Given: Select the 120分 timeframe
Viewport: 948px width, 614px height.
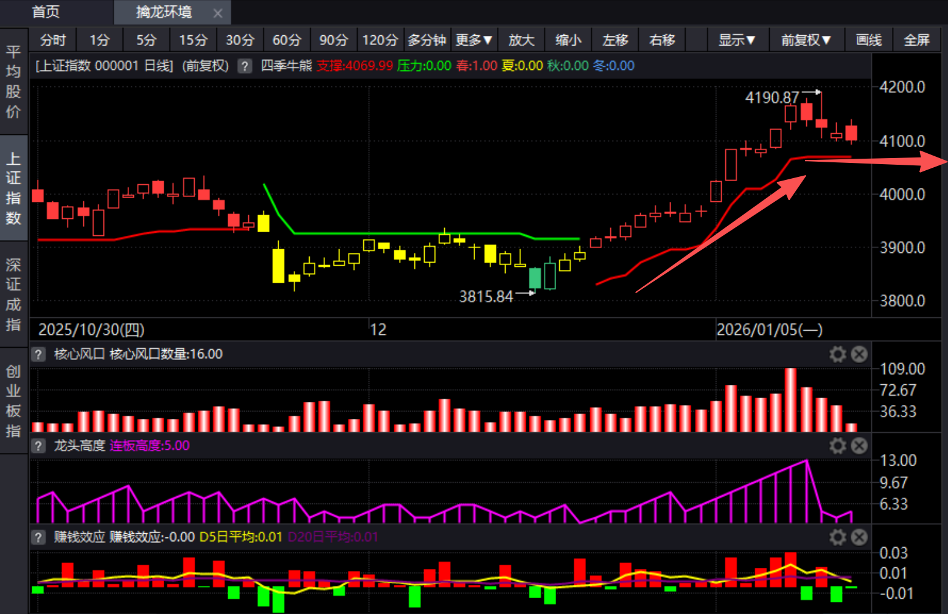Looking at the screenshot, I should 380,40.
